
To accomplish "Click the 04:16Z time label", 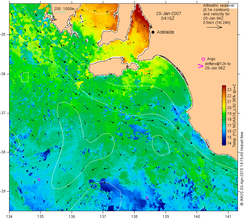I will [x=167, y=18].
